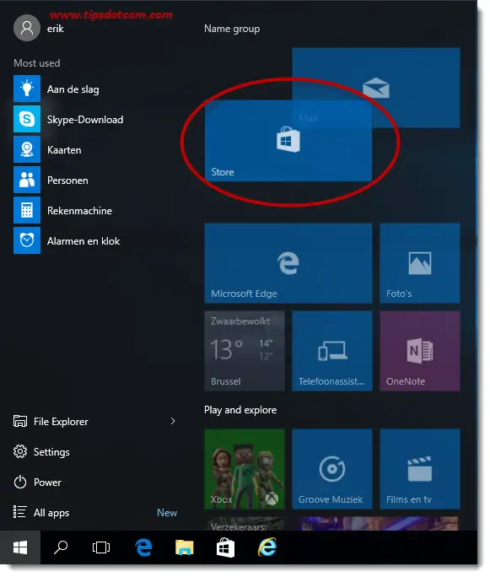Select Personen app label
The image size is (490, 577).
pos(67,181)
